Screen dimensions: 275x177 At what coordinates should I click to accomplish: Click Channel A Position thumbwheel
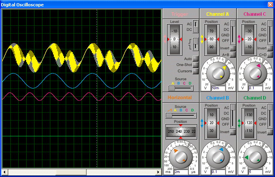(x=212, y=40)
